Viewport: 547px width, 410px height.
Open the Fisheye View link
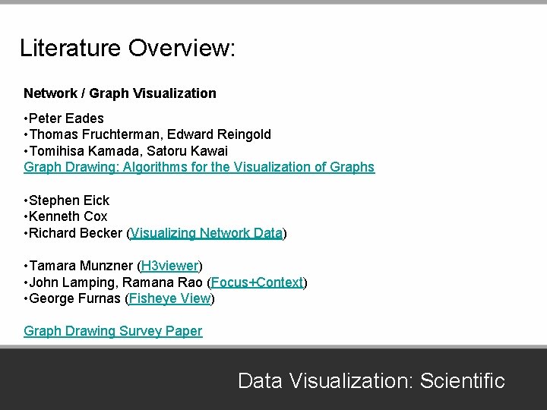(x=169, y=298)
